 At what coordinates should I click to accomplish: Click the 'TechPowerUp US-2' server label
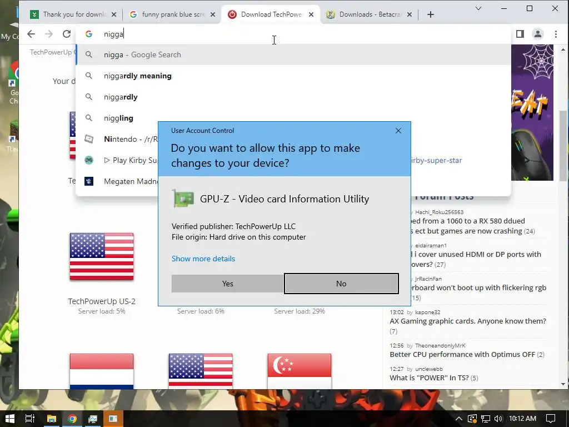click(102, 301)
